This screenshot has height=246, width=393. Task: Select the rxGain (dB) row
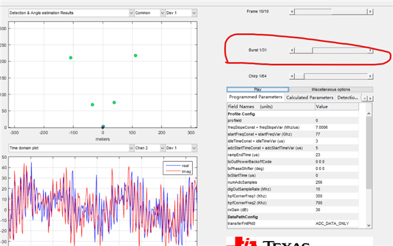coord(293,210)
